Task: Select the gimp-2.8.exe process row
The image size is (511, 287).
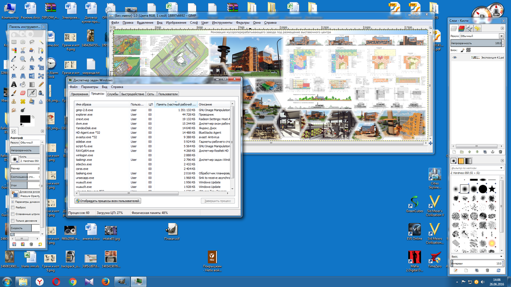Action: point(85,110)
